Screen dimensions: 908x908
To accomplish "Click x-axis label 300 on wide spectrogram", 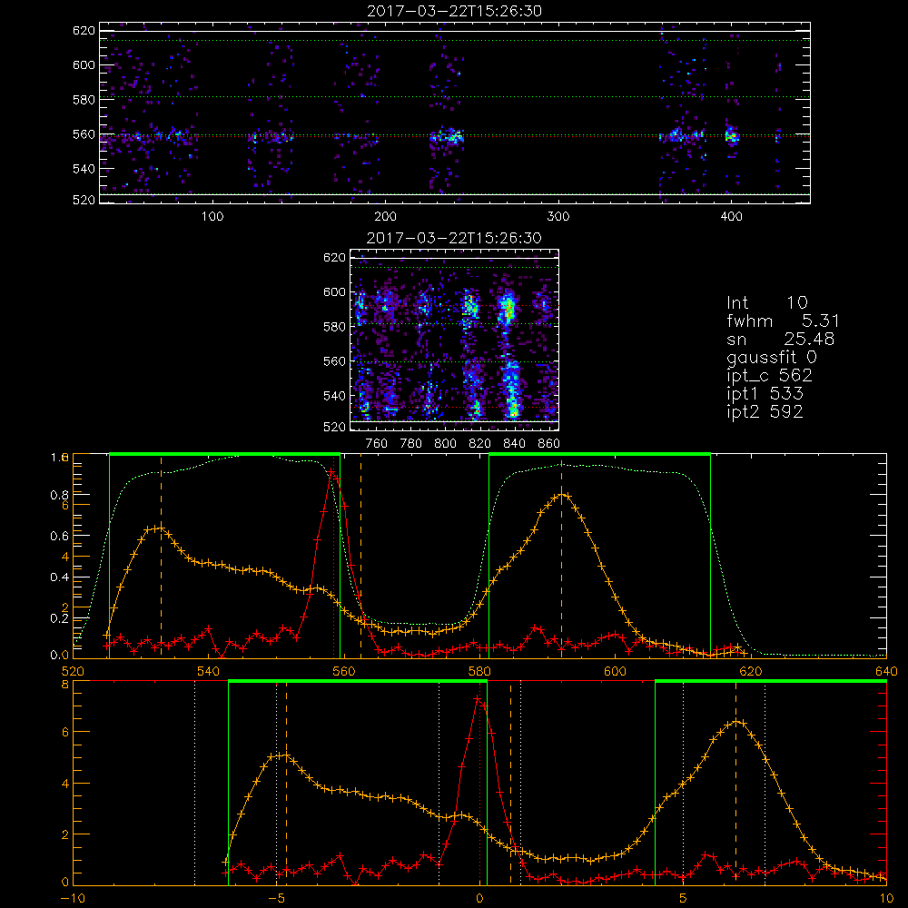I will tap(558, 217).
